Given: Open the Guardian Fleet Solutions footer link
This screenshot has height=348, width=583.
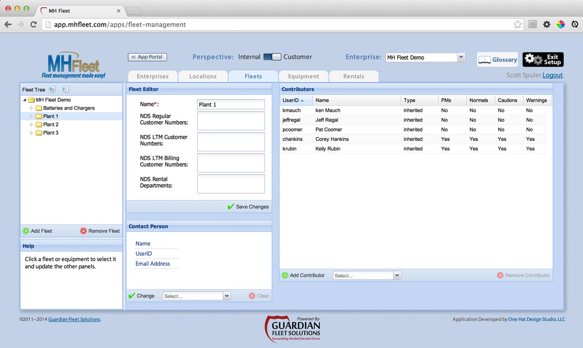Looking at the screenshot, I should point(74,319).
